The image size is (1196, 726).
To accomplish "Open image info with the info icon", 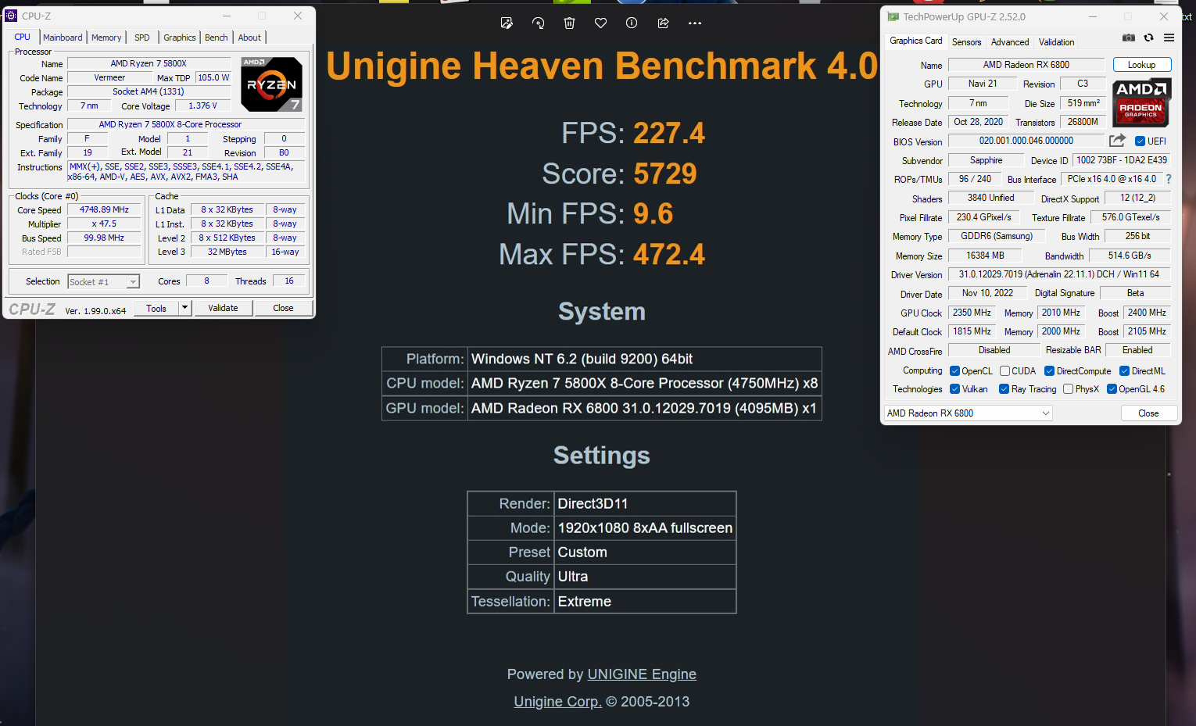I will [x=632, y=23].
